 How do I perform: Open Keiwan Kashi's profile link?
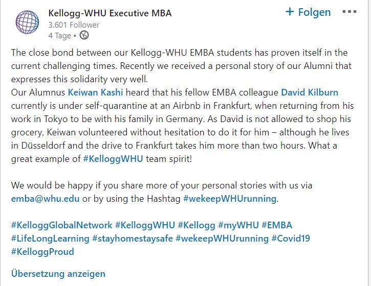(95, 92)
